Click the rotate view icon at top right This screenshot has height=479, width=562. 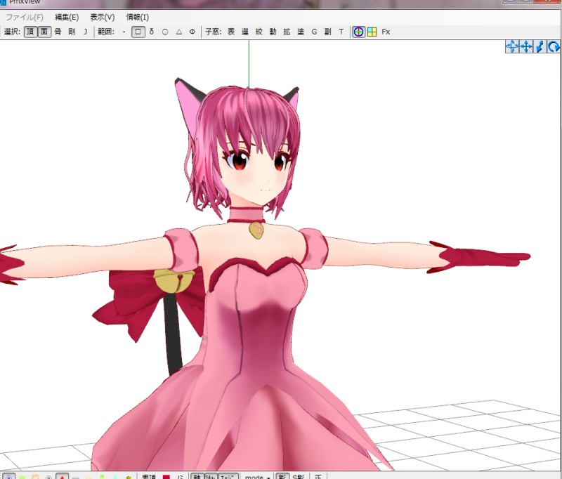(x=554, y=46)
